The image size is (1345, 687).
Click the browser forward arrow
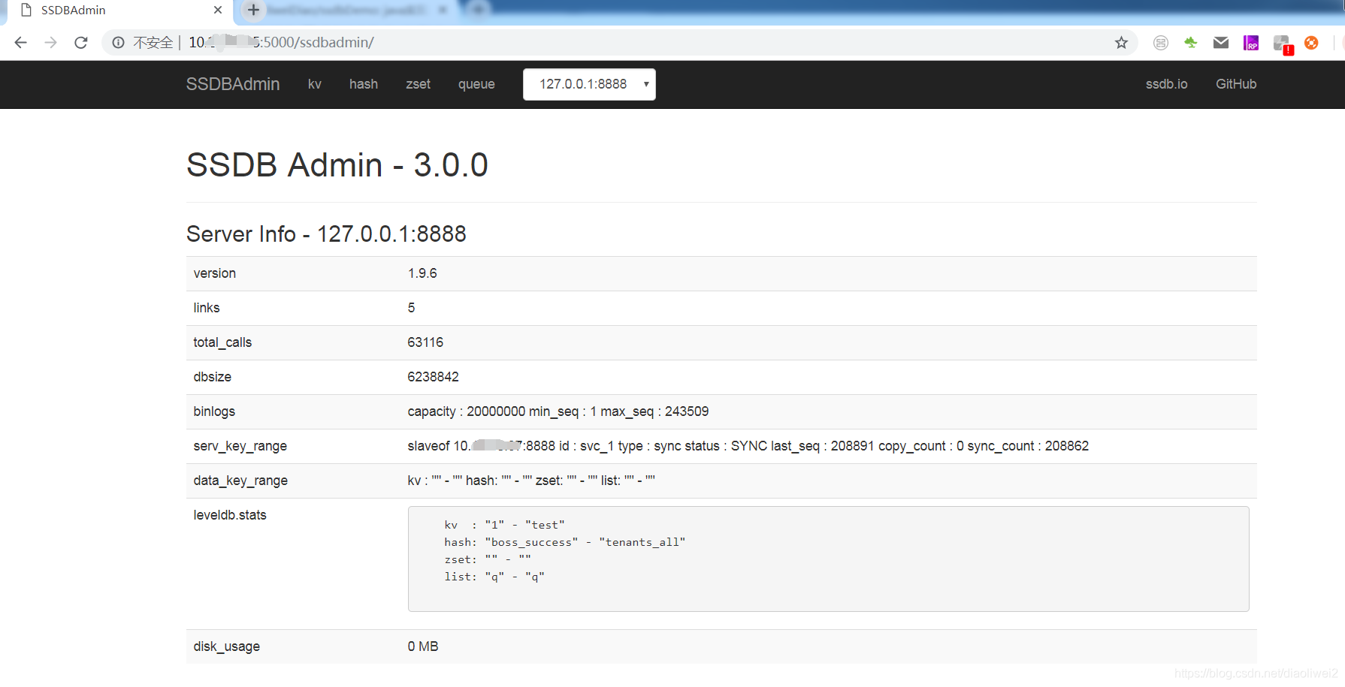(x=50, y=43)
